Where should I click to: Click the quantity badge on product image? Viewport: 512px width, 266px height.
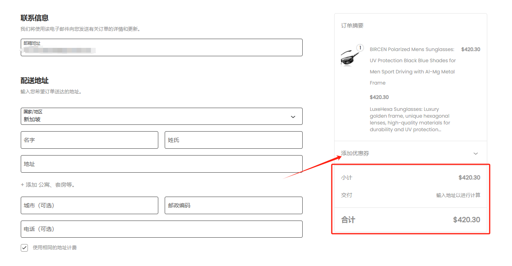pos(360,48)
